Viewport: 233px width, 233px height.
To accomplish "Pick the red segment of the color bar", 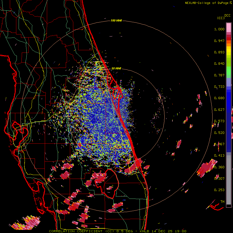I will click(x=229, y=39).
